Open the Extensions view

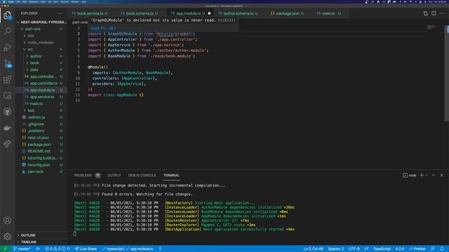pos(8,79)
